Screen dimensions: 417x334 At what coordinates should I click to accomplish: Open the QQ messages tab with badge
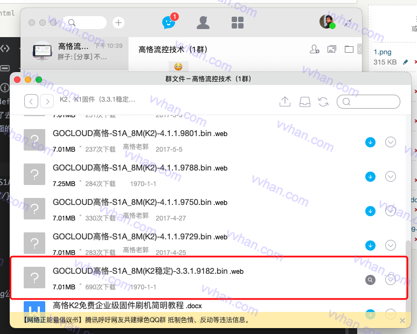click(169, 22)
